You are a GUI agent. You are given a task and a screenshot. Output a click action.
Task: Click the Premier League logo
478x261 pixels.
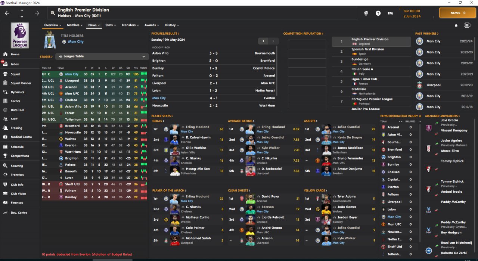point(20,35)
